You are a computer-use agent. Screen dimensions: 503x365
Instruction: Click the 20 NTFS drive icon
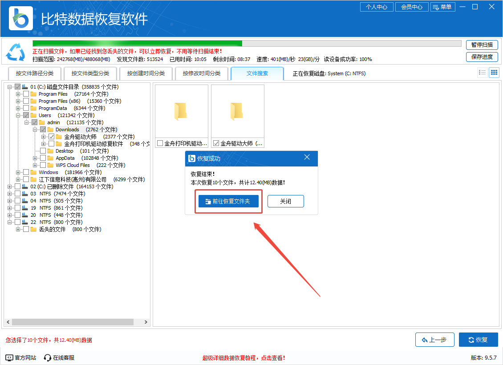coord(24,215)
